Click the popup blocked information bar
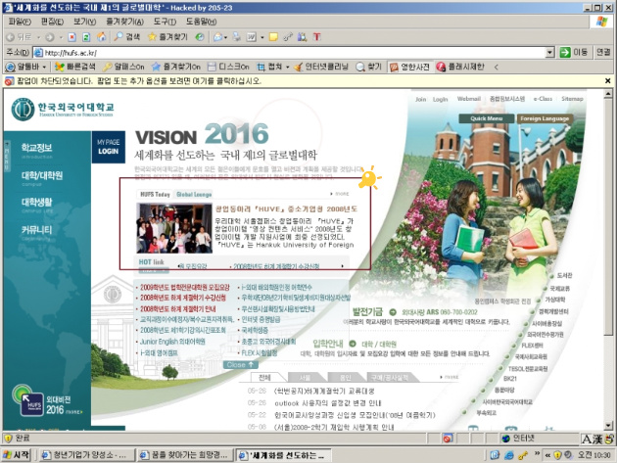Viewport: 617px width, 463px height. click(x=303, y=81)
